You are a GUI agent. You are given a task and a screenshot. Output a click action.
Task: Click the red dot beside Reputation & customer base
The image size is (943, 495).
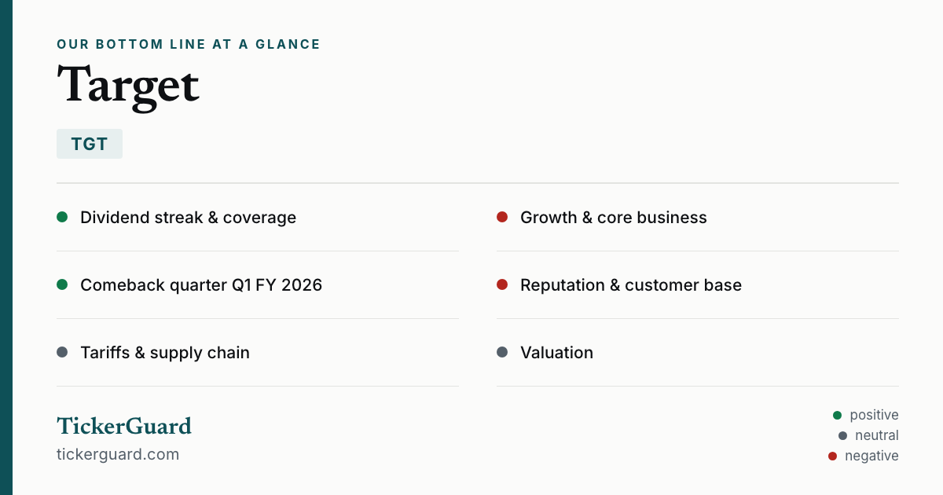[x=502, y=284]
